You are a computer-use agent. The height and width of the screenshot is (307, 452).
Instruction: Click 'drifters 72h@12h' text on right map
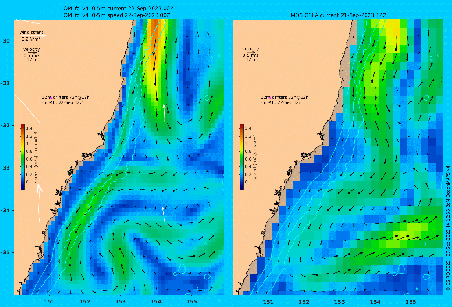[x=290, y=97]
